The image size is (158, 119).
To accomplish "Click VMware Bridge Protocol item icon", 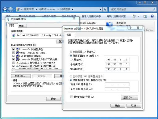I will [x=17, y=53].
